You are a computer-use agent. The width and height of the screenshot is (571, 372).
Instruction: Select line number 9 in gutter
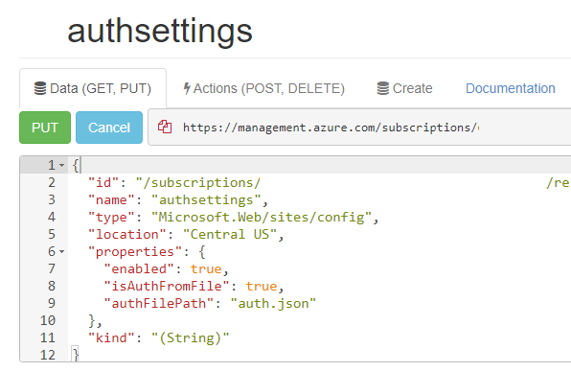coord(52,303)
